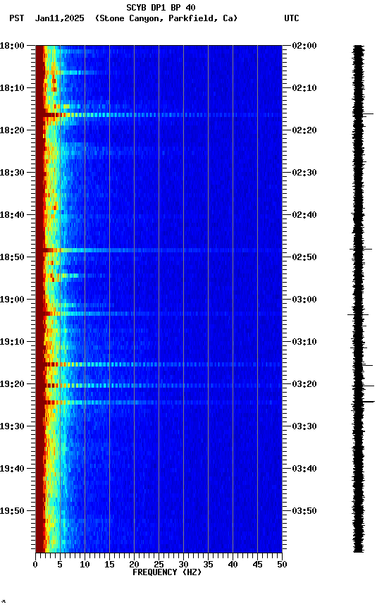The image size is (389, 609).
Task: Click the '03:20' UTC time label
Action: tap(304, 384)
